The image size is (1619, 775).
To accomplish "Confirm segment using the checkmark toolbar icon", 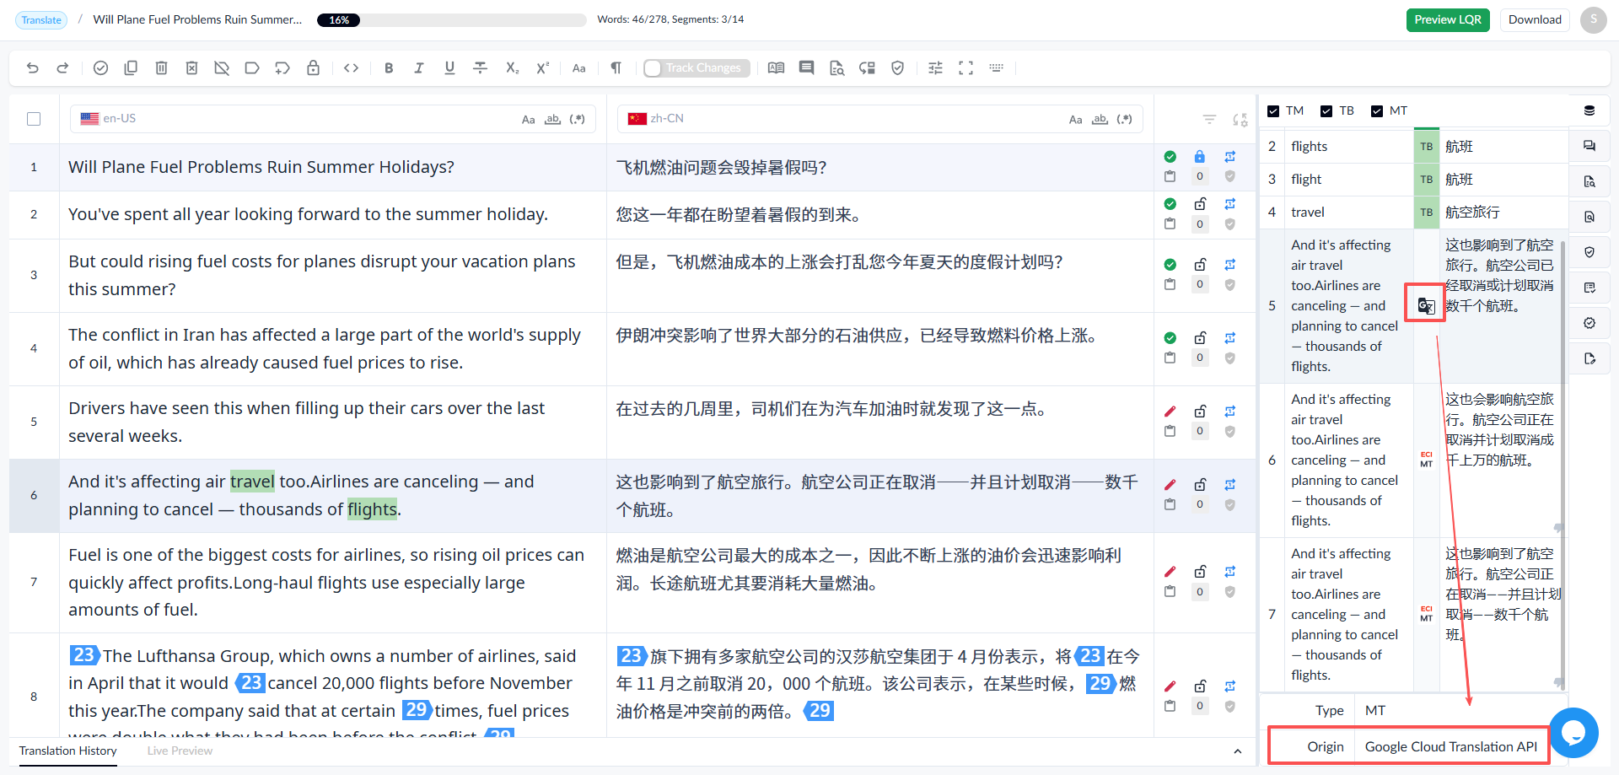I will [x=100, y=68].
